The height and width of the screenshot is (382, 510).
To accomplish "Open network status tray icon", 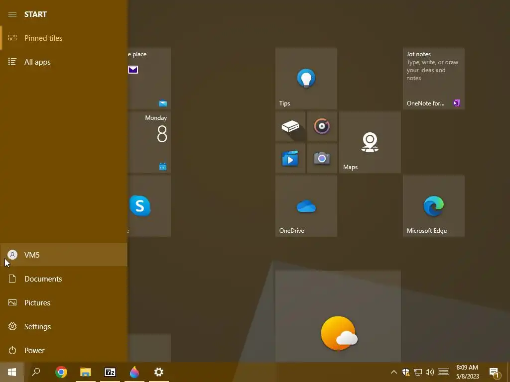I will 418,372.
